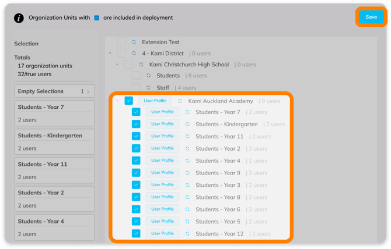Uncheck Students - Year 4 checkbox in tree
Screen dimensions: 391x249
click(136, 161)
